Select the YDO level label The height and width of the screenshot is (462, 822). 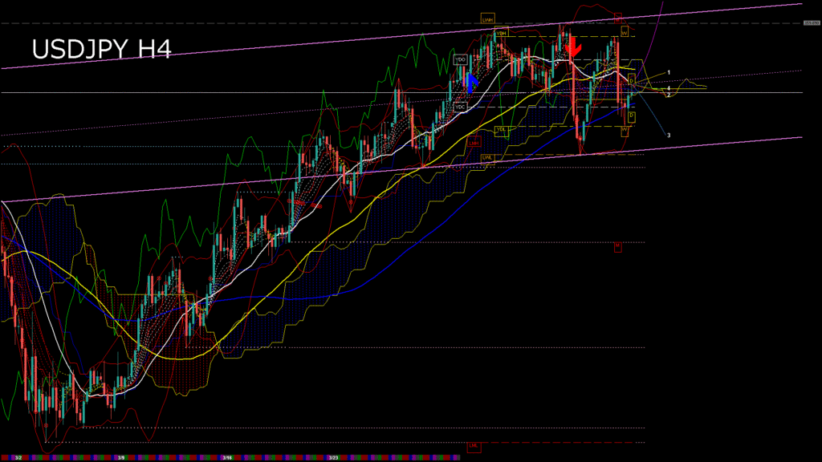(x=461, y=59)
